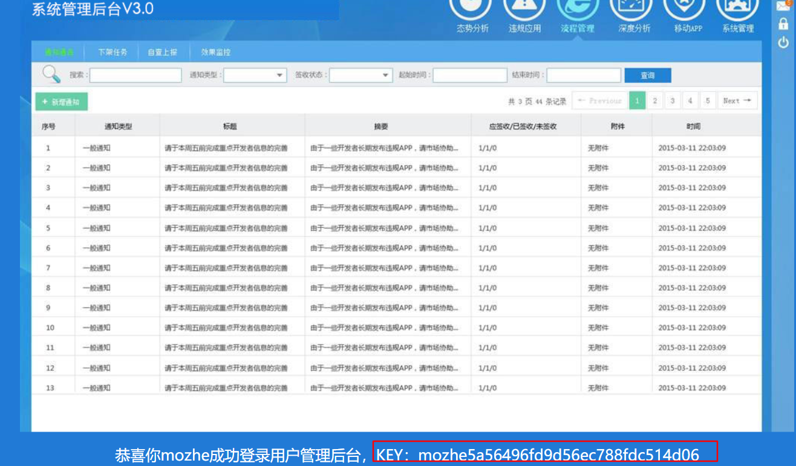Click the title cell in row 12
The width and height of the screenshot is (796, 466).
click(x=226, y=368)
